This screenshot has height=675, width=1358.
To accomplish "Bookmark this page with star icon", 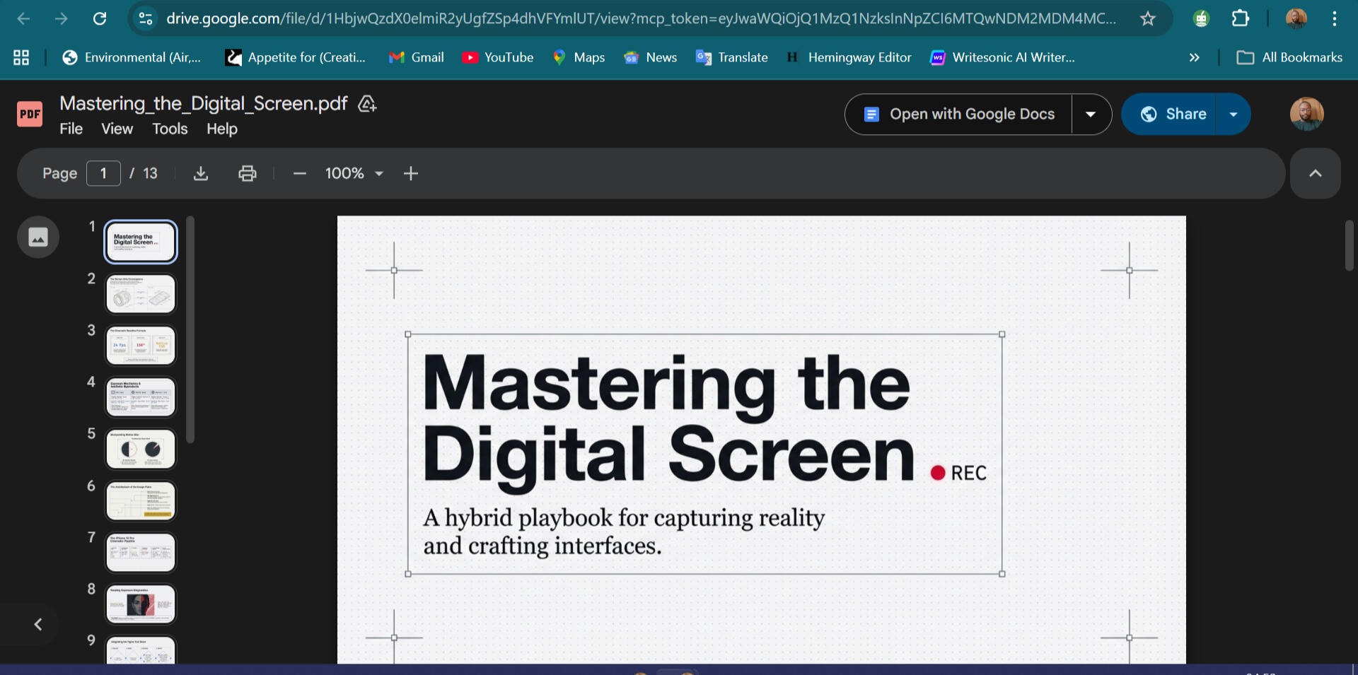I will [1147, 18].
